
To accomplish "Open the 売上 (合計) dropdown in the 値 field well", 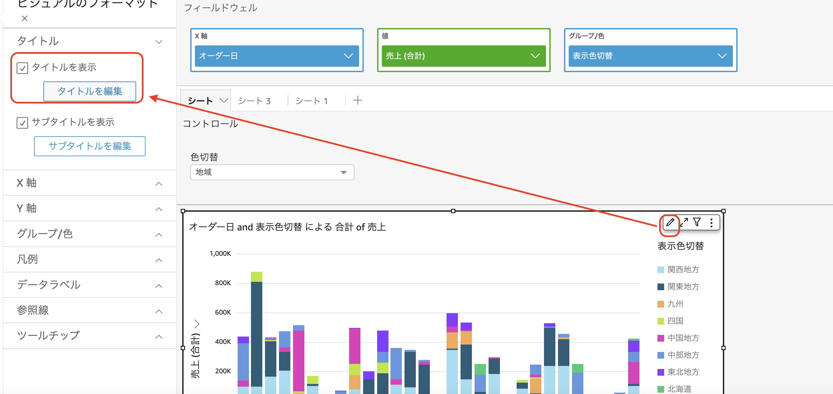I will tap(535, 56).
